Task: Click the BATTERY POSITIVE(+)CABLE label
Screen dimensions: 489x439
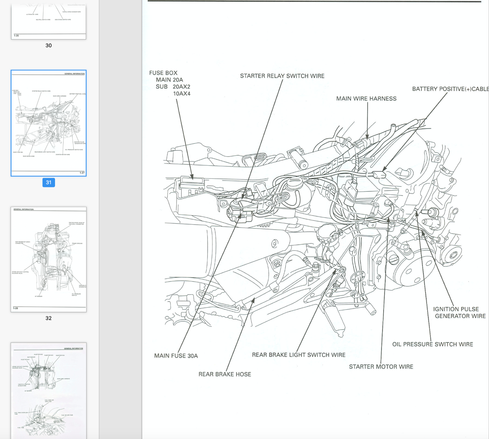Action: click(450, 89)
